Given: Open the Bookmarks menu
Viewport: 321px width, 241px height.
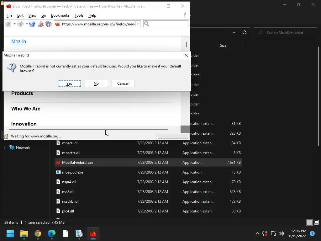Looking at the screenshot, I should point(60,15).
